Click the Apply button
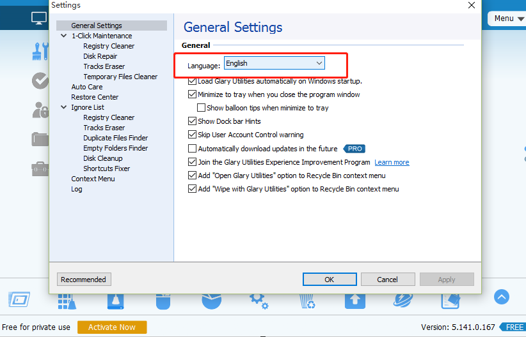526x337 pixels. pyautogui.click(x=447, y=279)
